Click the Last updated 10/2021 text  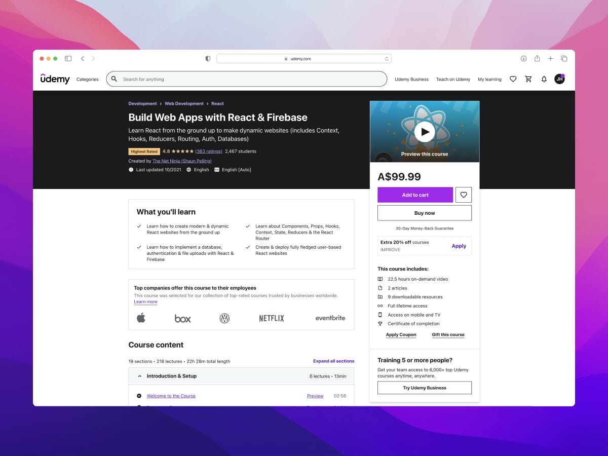[x=159, y=170]
